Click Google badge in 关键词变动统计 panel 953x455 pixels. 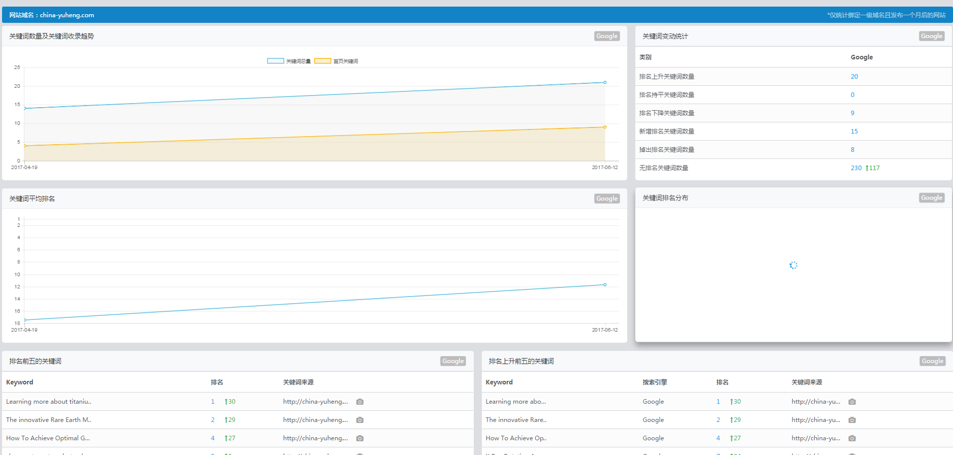point(932,36)
